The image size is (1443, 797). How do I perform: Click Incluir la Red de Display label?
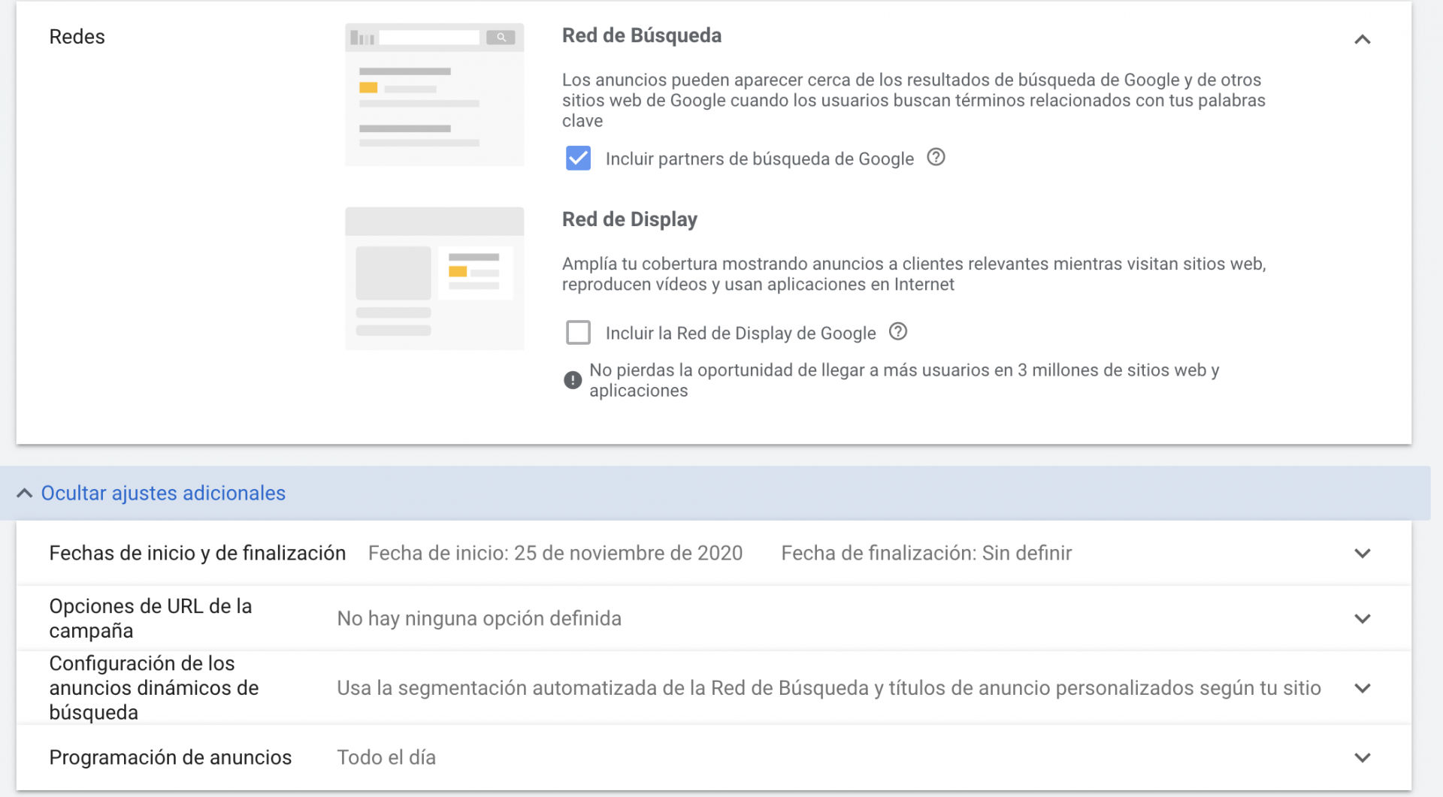click(x=741, y=333)
